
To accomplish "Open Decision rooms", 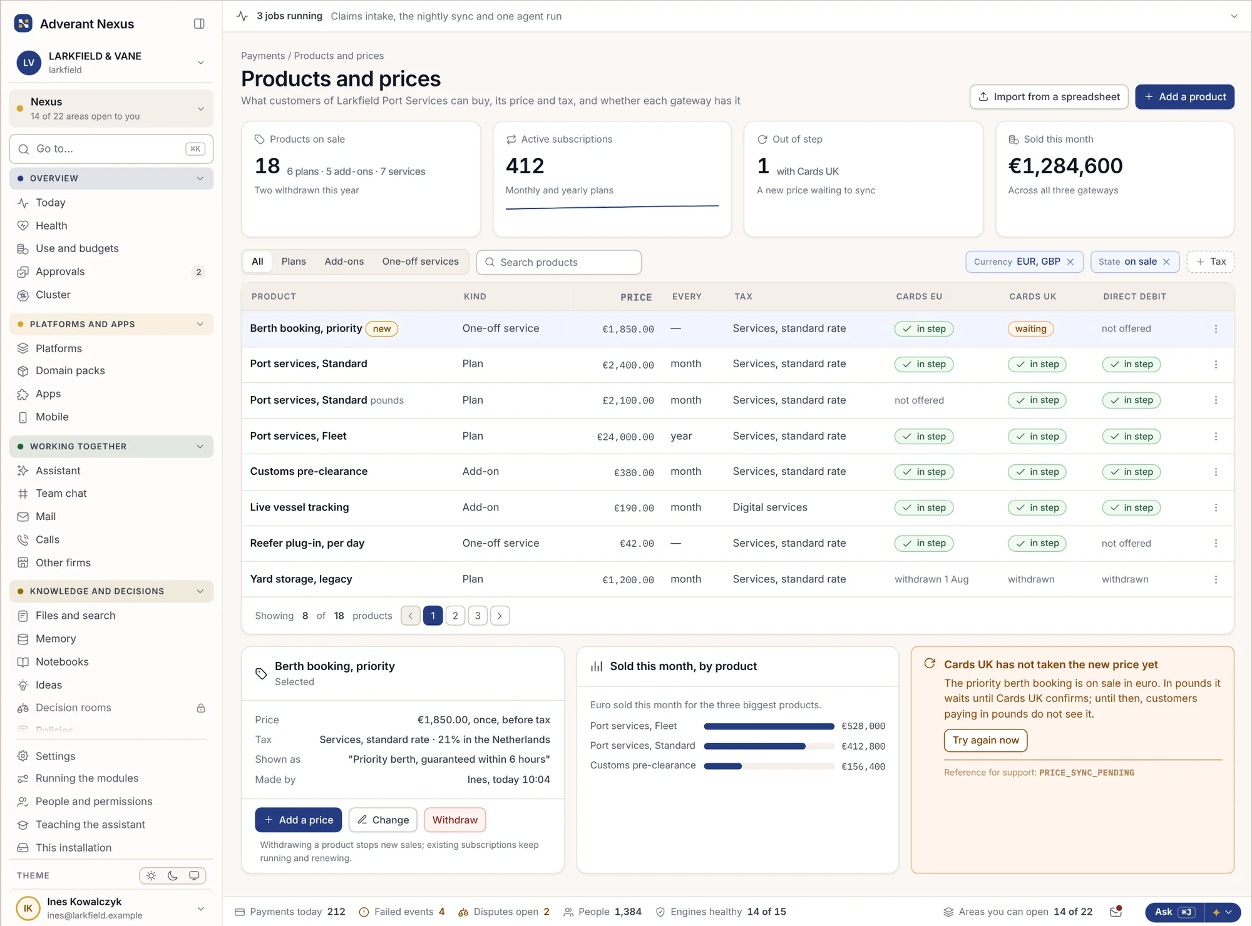I will point(111,708).
